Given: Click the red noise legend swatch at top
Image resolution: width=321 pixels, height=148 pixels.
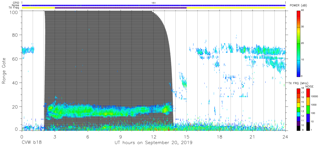Looking at the screenshot, I should (308, 93).
